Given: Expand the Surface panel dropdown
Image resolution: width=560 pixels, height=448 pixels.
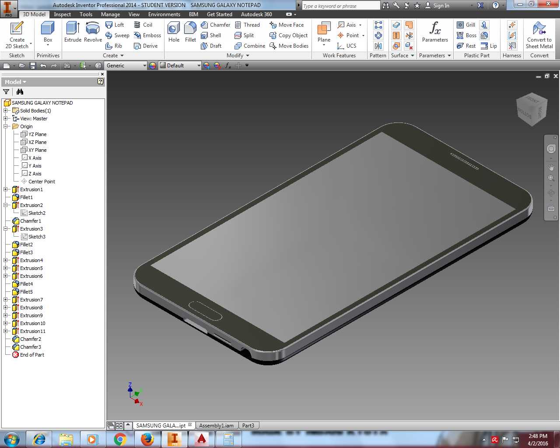Looking at the screenshot, I should tap(402, 56).
